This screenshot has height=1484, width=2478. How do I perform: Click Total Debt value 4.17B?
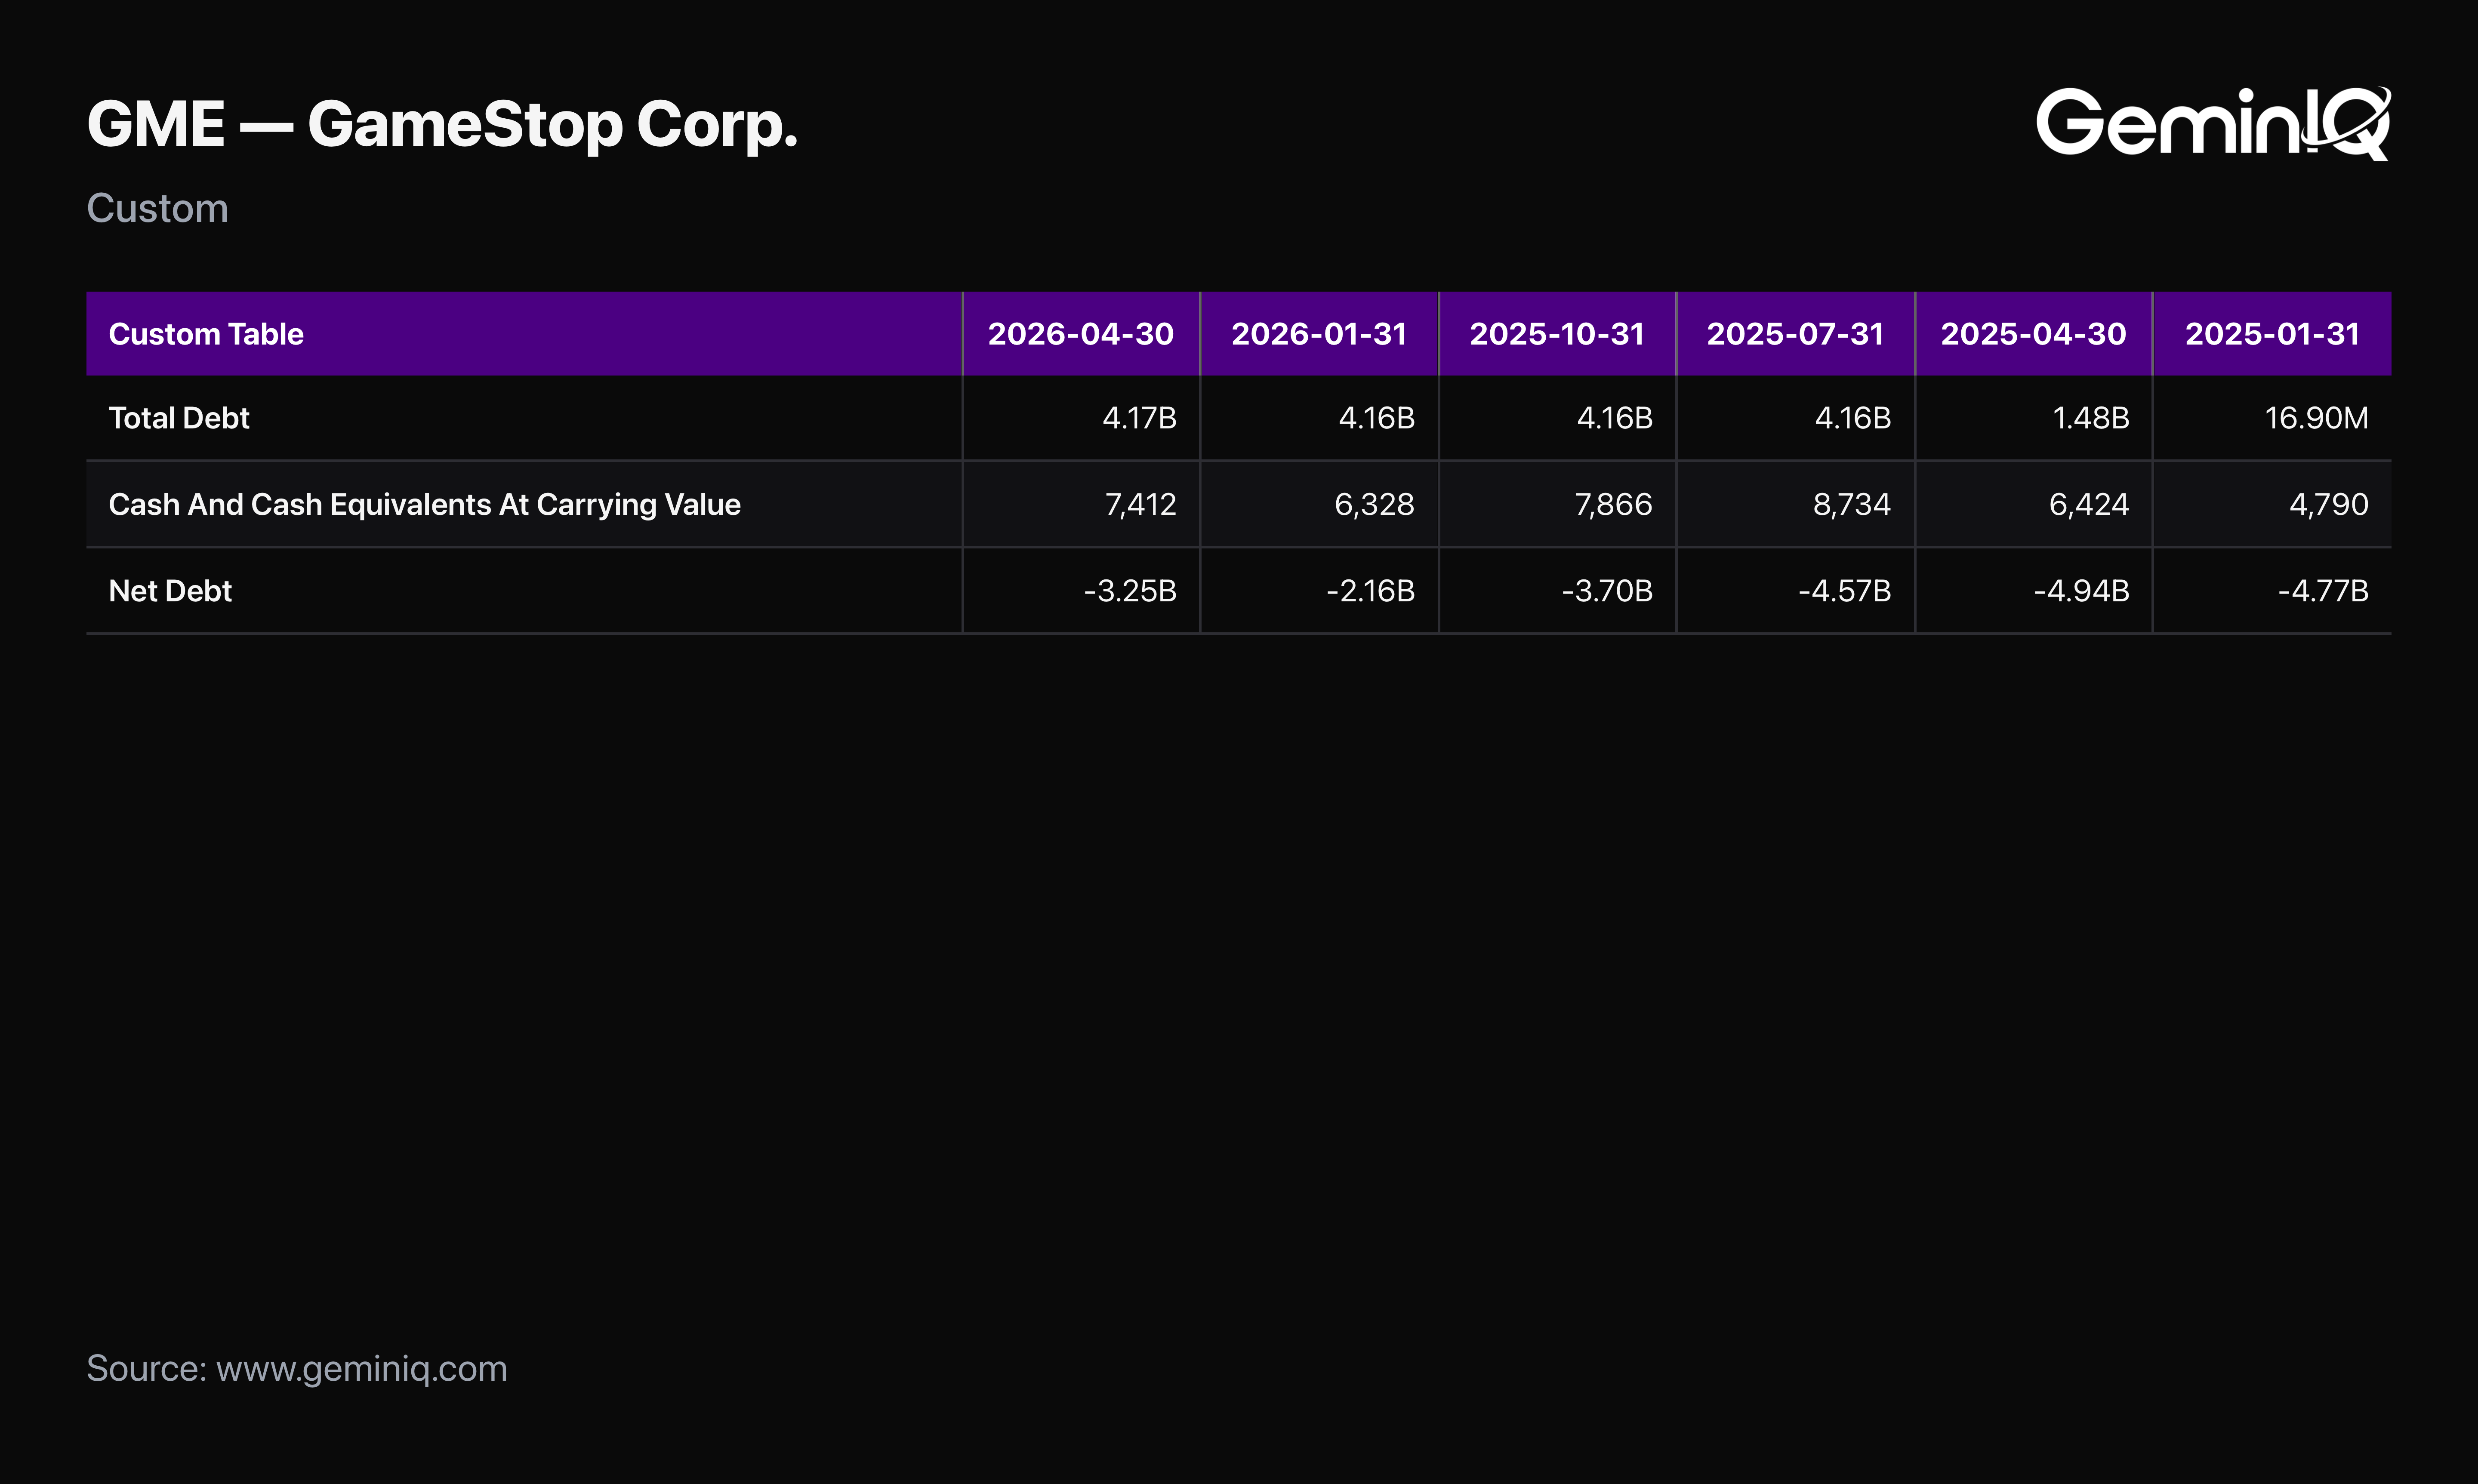[1139, 418]
